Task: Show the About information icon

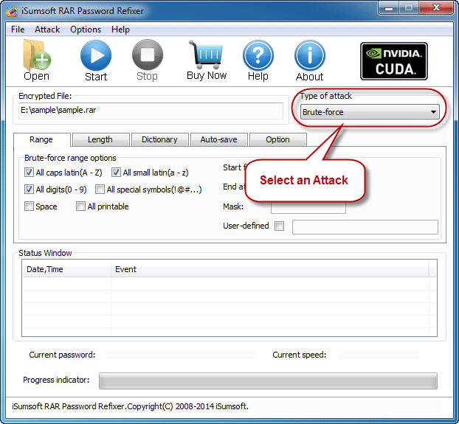Action: tap(310, 55)
